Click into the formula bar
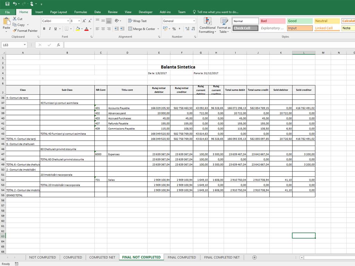Viewport: 355px width, 266px height. [209, 45]
